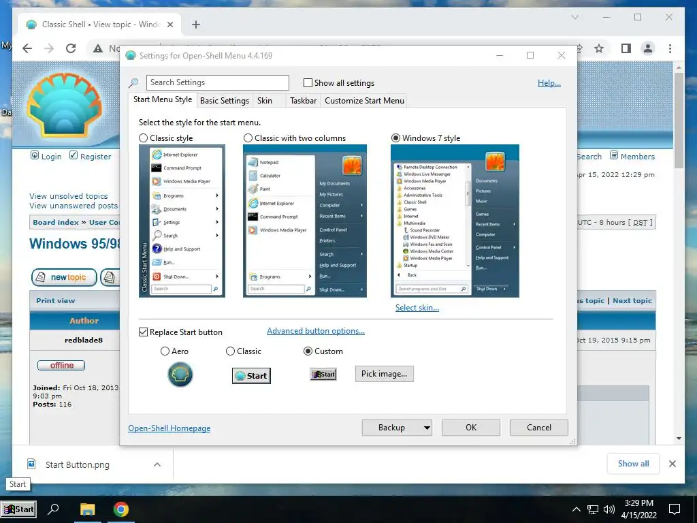The image size is (697, 523).
Task: Close the downloads bar with X
Action: pyautogui.click(x=672, y=464)
